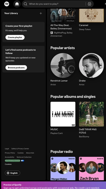This screenshot has height=189, width=106.
Task: Click the Your Privacy Choices link
Action: click(x=13, y=161)
